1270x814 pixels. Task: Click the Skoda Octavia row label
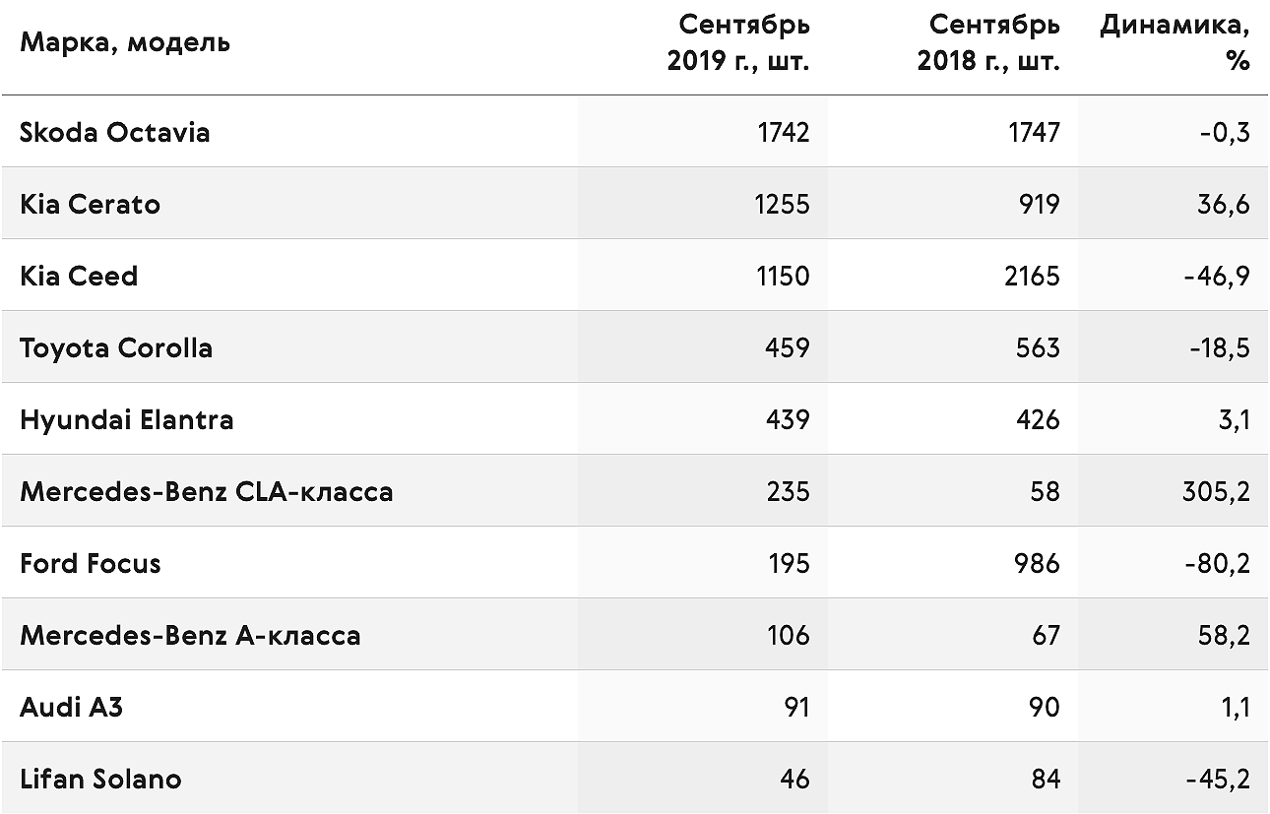(115, 132)
